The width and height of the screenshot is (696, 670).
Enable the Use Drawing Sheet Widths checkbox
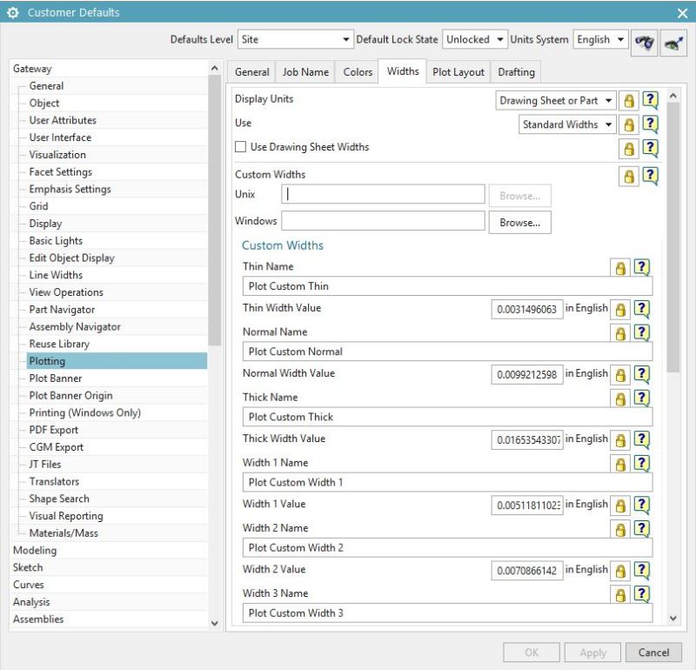pos(240,147)
